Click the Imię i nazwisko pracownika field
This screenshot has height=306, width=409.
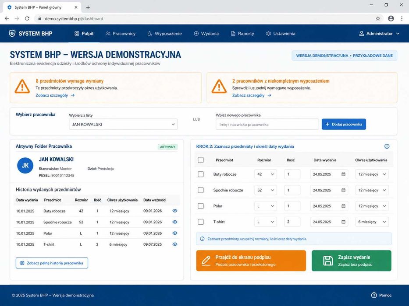(x=267, y=125)
